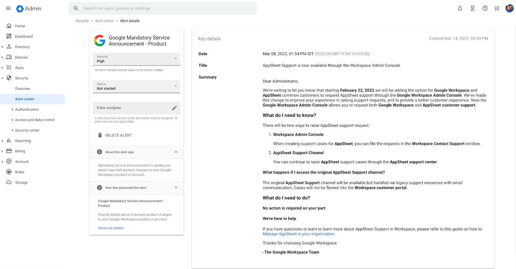Viewport: 516px width, 269px height.
Task: Click the Devices icon in sidebar
Action: point(9,57)
